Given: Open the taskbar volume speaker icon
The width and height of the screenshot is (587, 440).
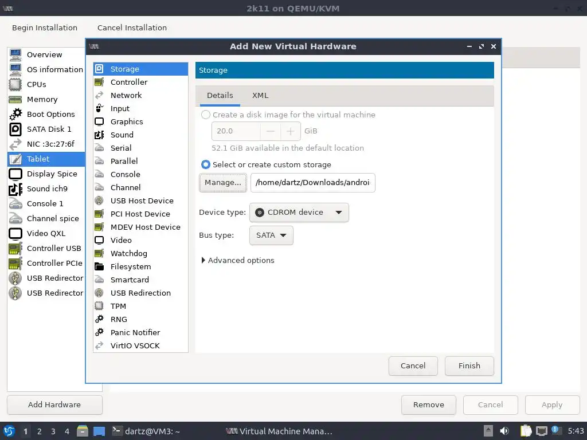Looking at the screenshot, I should [x=504, y=431].
